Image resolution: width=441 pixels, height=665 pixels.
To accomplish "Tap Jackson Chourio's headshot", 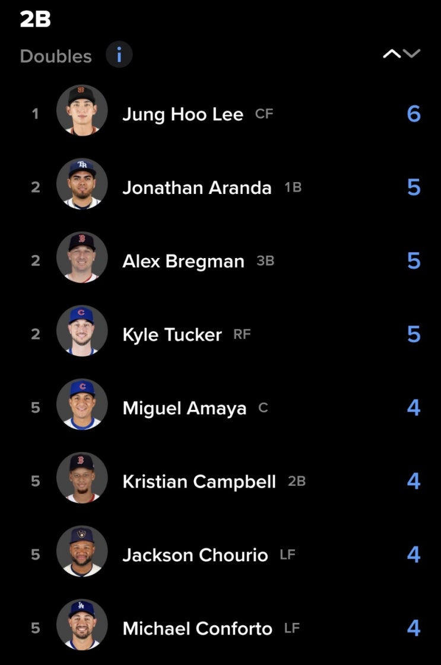I will (82, 551).
